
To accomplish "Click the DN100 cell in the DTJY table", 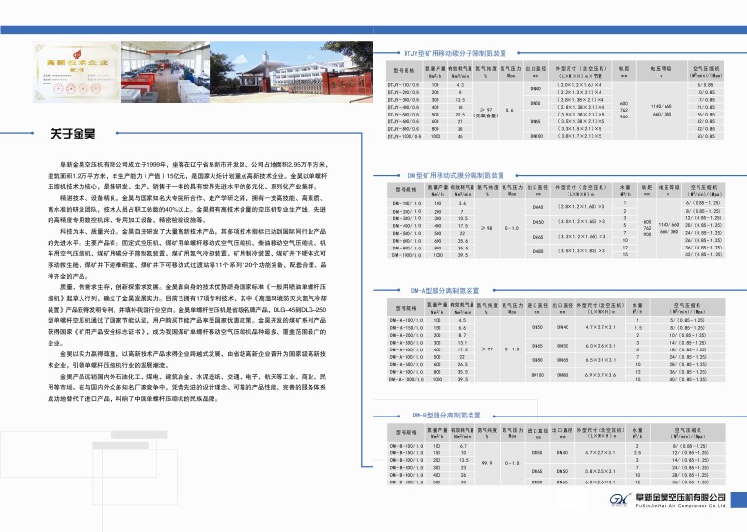I will [x=536, y=136].
